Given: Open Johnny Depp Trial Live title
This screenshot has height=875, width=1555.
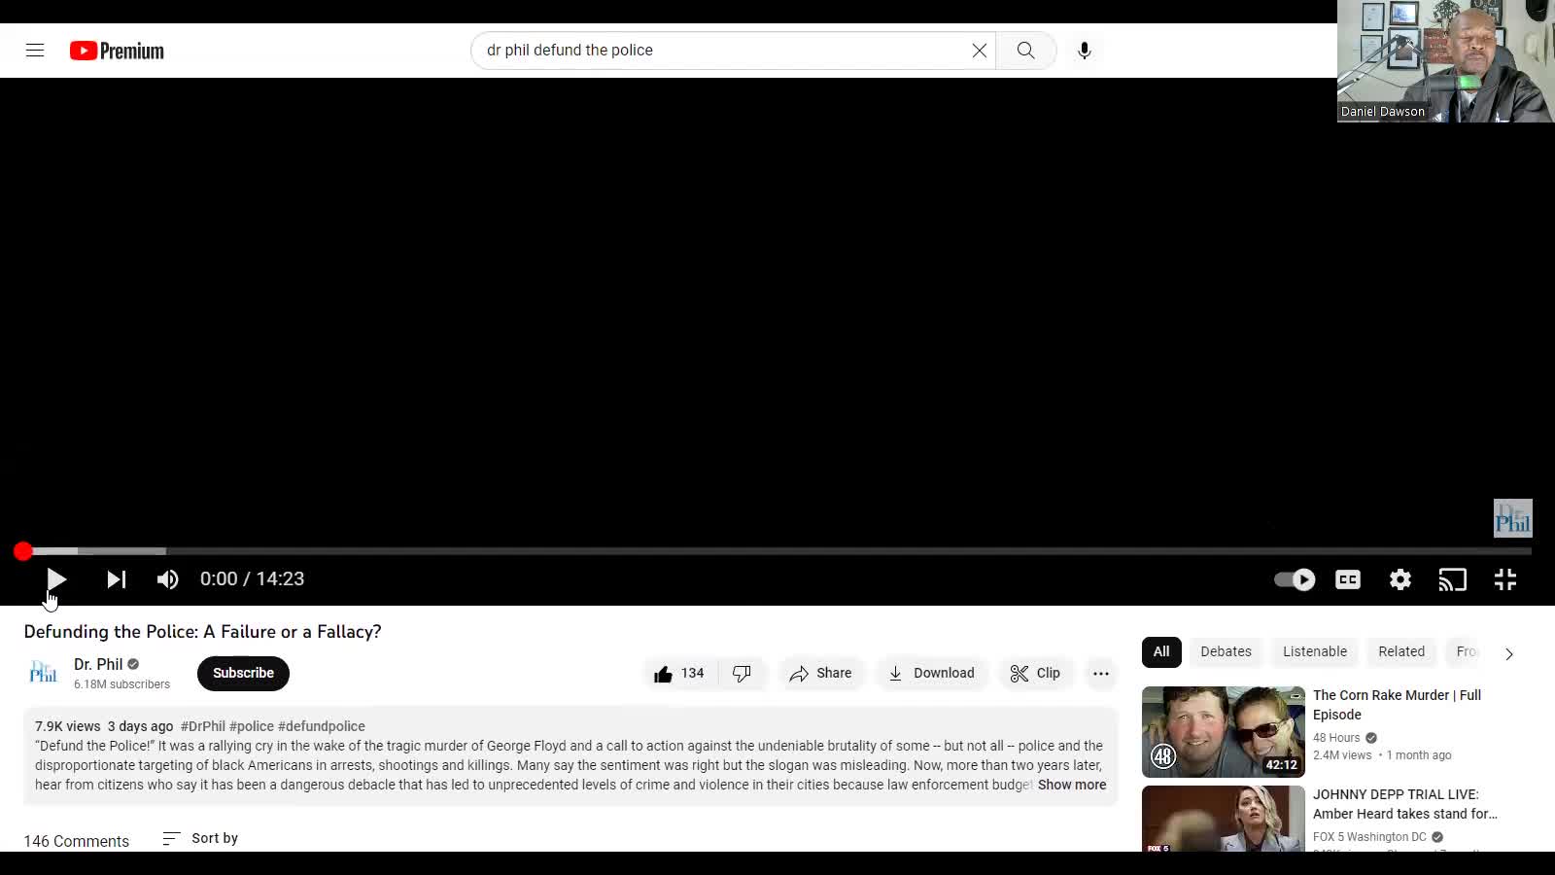Looking at the screenshot, I should (x=1405, y=804).
